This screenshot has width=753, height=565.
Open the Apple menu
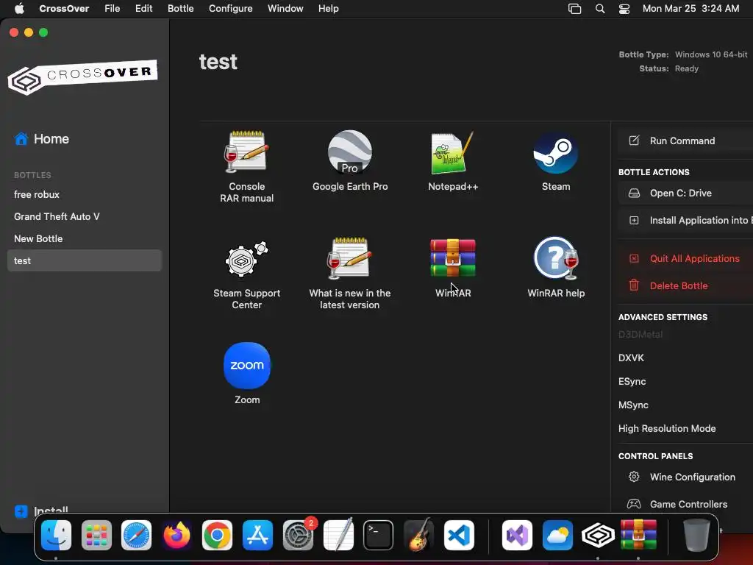pos(19,9)
